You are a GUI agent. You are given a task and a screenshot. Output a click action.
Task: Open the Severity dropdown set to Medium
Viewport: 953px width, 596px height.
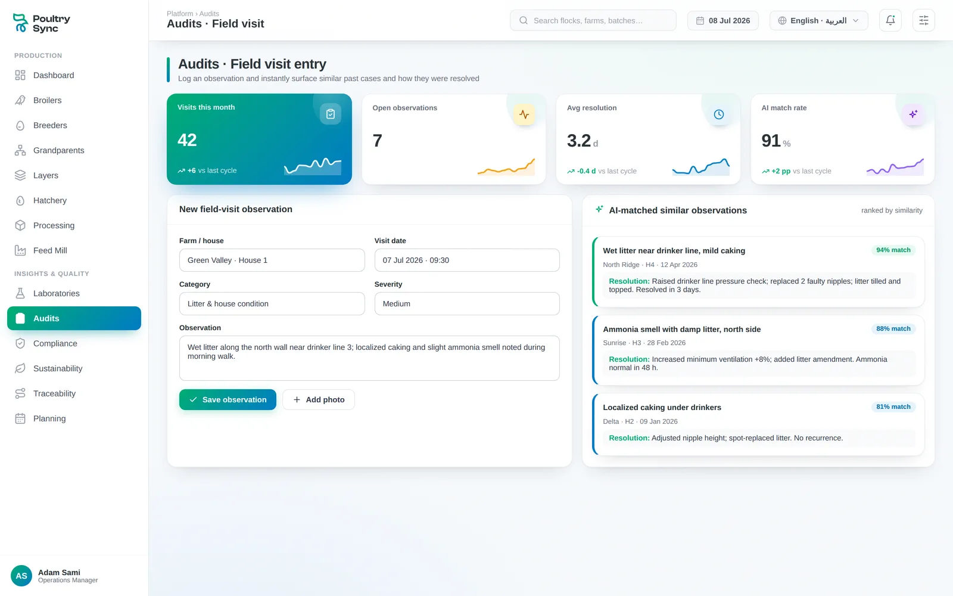tap(467, 303)
